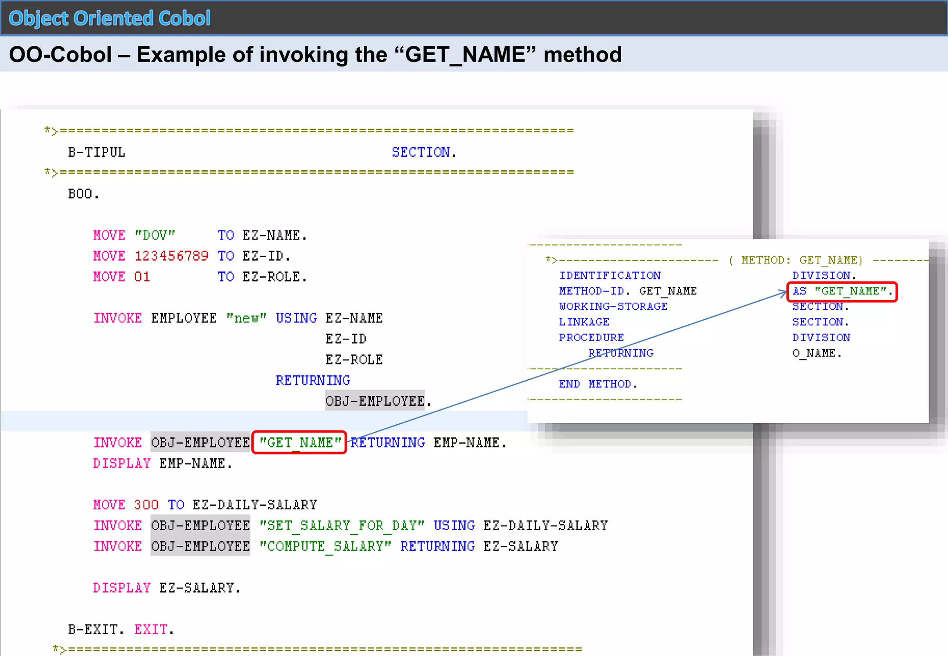Click 'O_NAME.' in the method popup
The image size is (948, 656).
(x=817, y=353)
